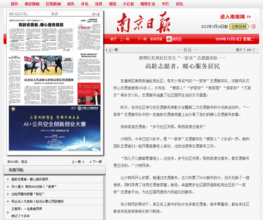263x220 pixels.
Task: Select 谈资 from the top menu
Action: click(98, 4)
